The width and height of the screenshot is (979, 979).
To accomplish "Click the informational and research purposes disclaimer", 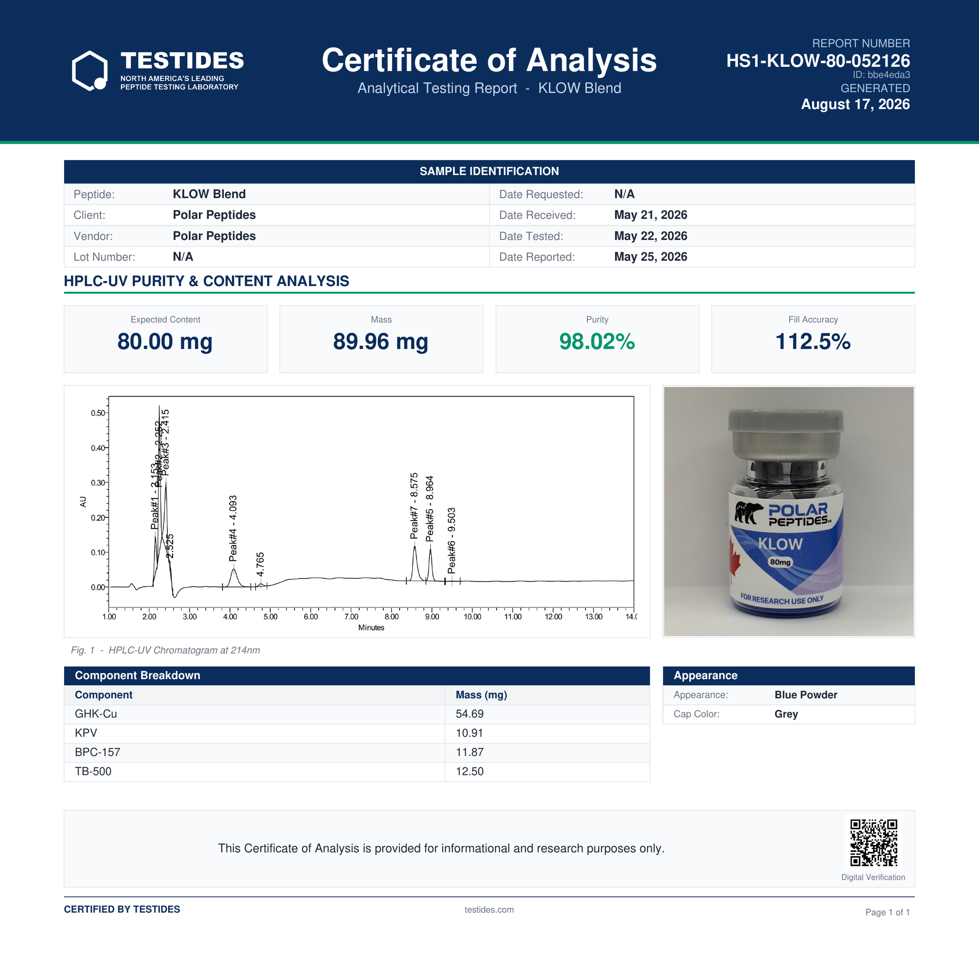I will click(441, 848).
